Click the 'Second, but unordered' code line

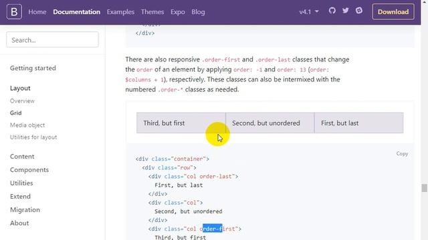(x=189, y=211)
